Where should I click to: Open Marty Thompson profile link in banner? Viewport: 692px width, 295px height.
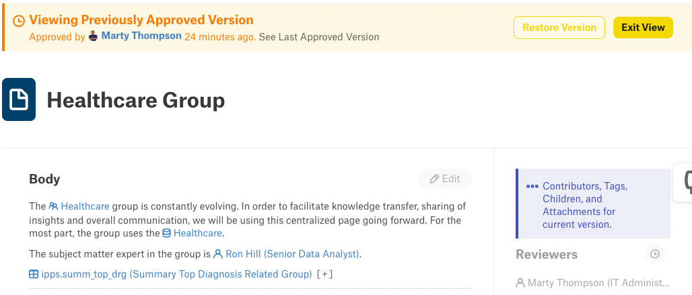[x=141, y=36]
